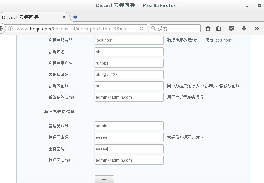The height and width of the screenshot is (183, 264).
Task: Minimize the Firefox window
Action: (247, 6)
